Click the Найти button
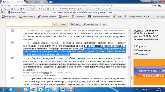This screenshot has height=92, width=165. click(x=62, y=24)
